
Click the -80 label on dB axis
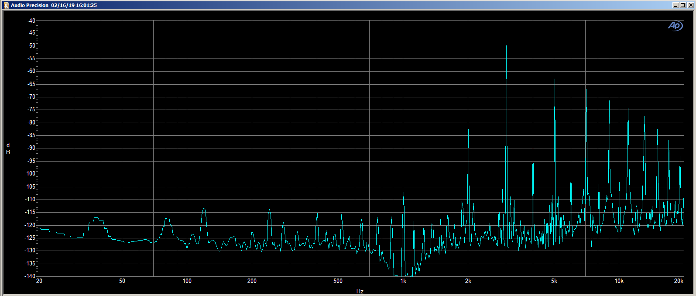(x=31, y=122)
